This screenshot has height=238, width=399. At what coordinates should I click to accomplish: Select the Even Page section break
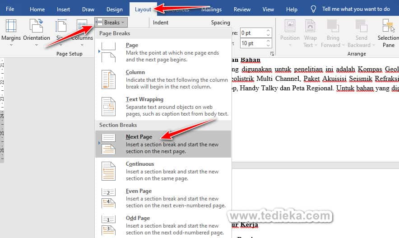click(x=163, y=198)
